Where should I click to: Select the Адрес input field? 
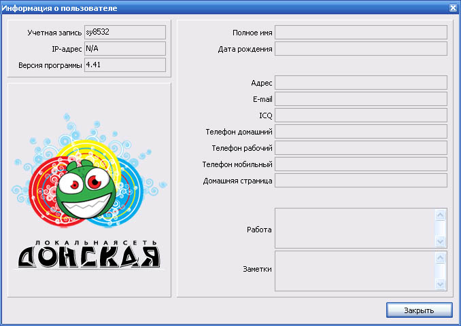360,83
